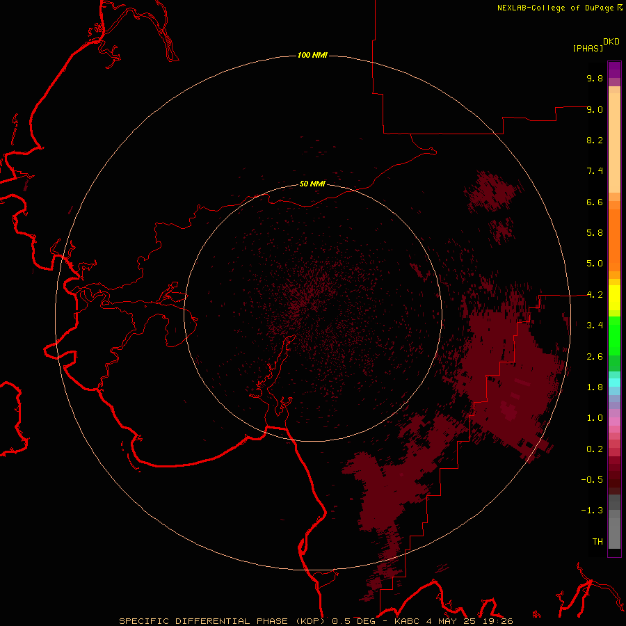Click the [PHAS] units label
This screenshot has height=626, width=626.
588,48
